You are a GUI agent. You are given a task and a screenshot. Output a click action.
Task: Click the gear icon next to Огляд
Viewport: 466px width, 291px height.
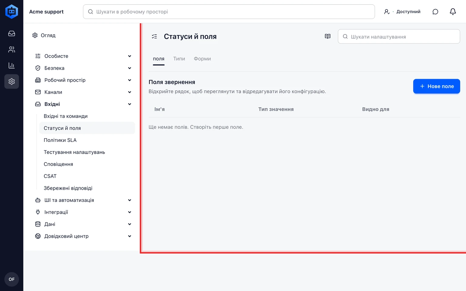tap(35, 35)
